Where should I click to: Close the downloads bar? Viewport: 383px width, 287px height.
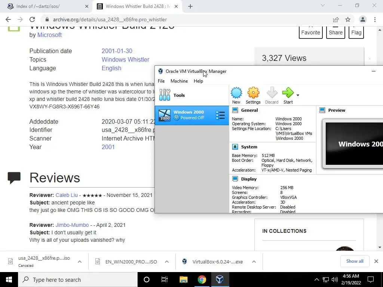(376, 261)
